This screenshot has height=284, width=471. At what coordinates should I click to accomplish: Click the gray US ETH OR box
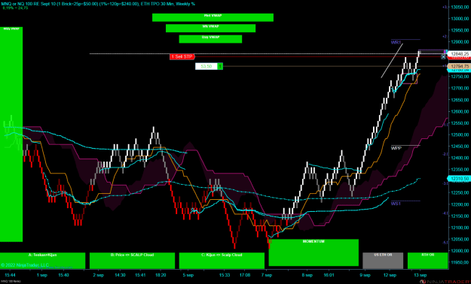383,260
